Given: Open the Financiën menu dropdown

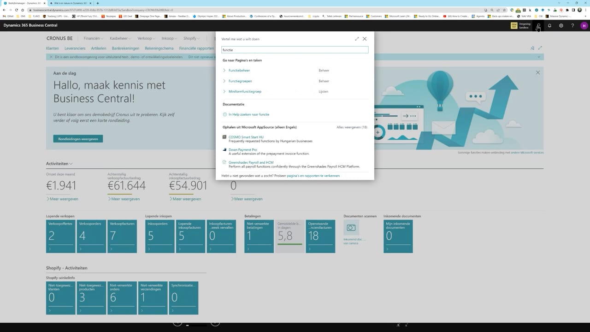Looking at the screenshot, I should 94,38.
